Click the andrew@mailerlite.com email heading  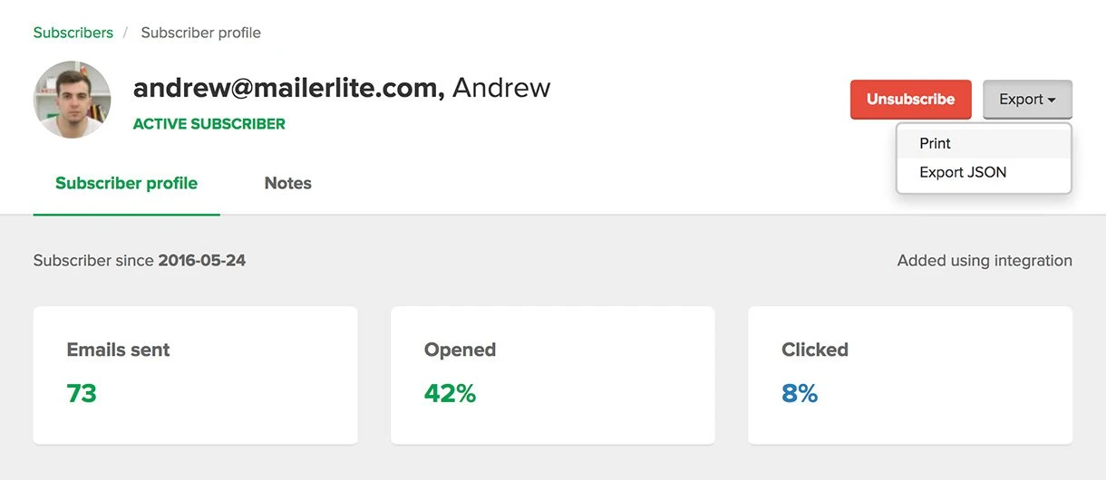point(288,88)
